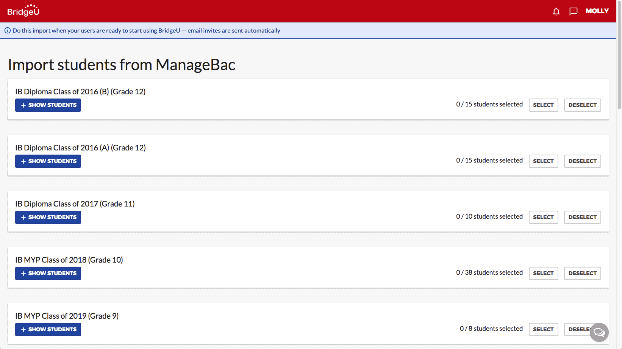Screen dimensions: 622x349
Task: Click the '0 / 10 students selected' count
Action: click(x=489, y=216)
